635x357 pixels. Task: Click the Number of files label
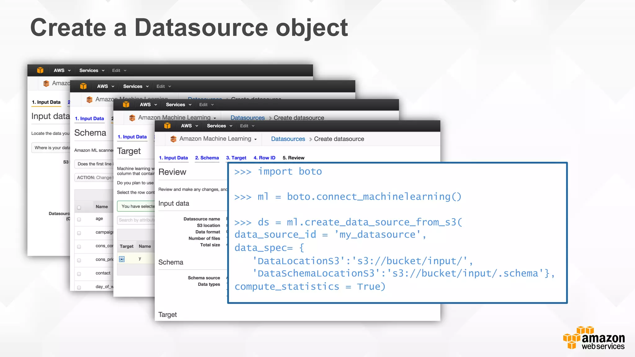point(204,238)
